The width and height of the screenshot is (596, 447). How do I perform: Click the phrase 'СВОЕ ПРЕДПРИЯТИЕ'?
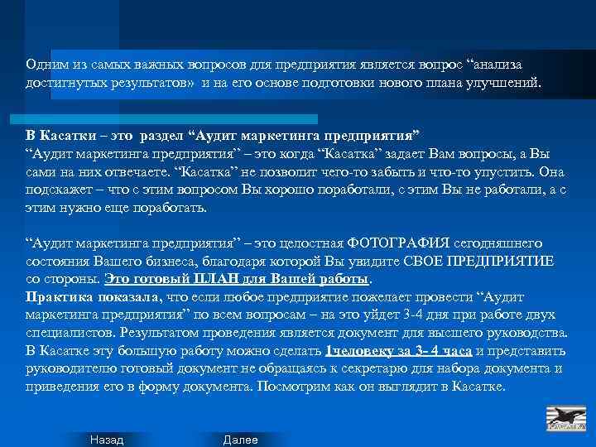coord(478,261)
